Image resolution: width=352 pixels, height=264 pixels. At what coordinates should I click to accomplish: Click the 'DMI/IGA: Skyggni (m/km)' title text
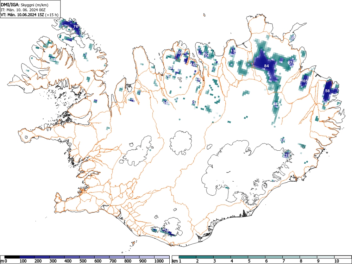point(25,5)
